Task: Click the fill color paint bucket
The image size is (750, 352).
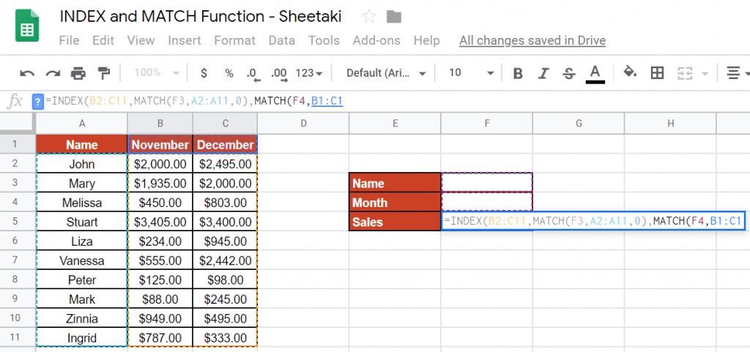Action: [629, 73]
